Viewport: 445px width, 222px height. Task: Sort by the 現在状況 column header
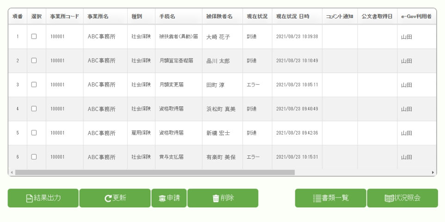point(257,17)
